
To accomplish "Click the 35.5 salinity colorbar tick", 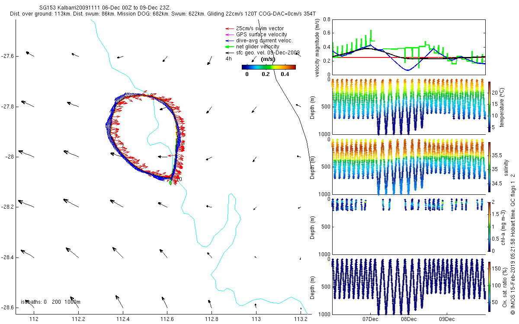I will 498,155.
